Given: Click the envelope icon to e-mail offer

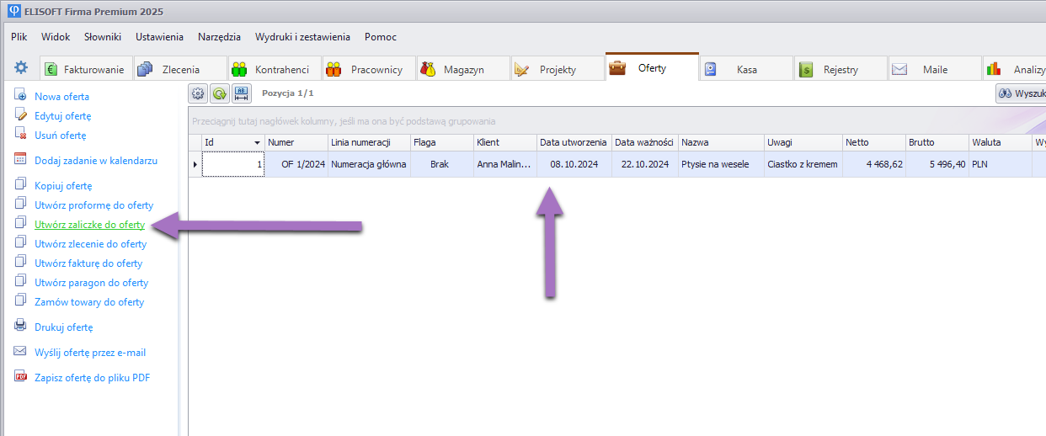Looking at the screenshot, I should tap(21, 352).
